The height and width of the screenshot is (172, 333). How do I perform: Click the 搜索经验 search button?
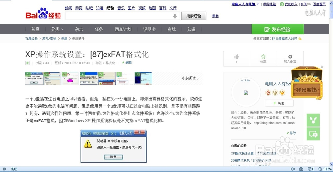click(194, 16)
